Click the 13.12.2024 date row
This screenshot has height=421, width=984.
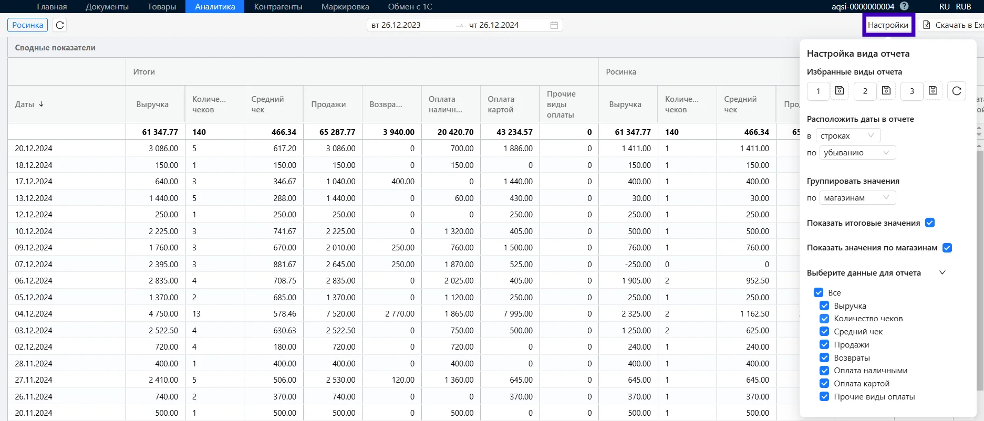[x=34, y=198]
